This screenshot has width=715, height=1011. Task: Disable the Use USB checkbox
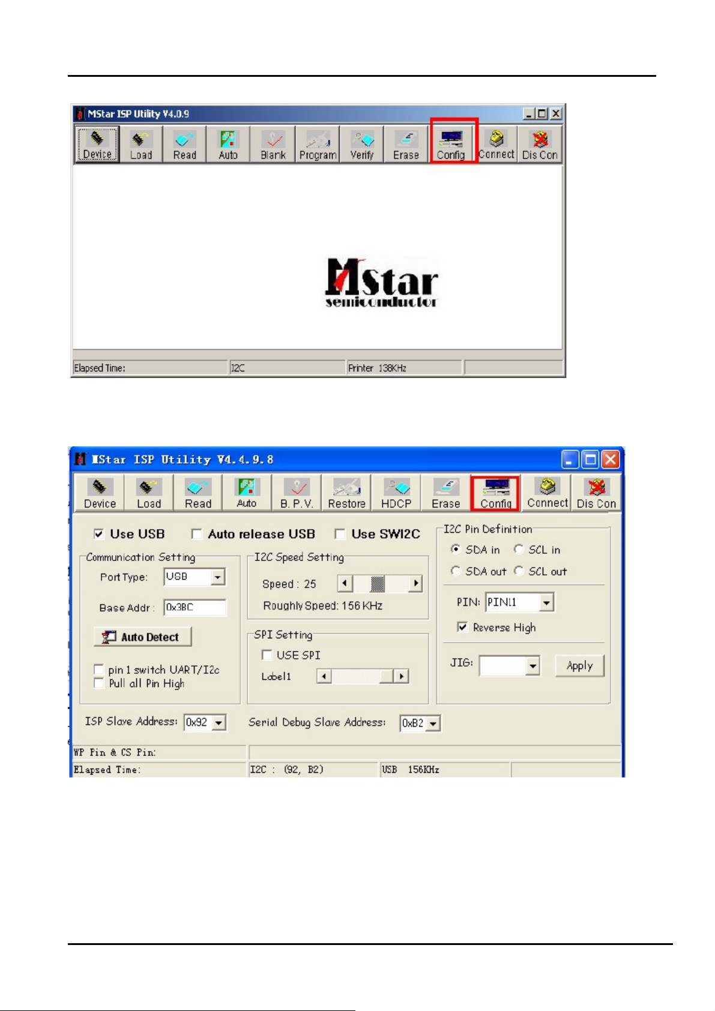click(99, 534)
